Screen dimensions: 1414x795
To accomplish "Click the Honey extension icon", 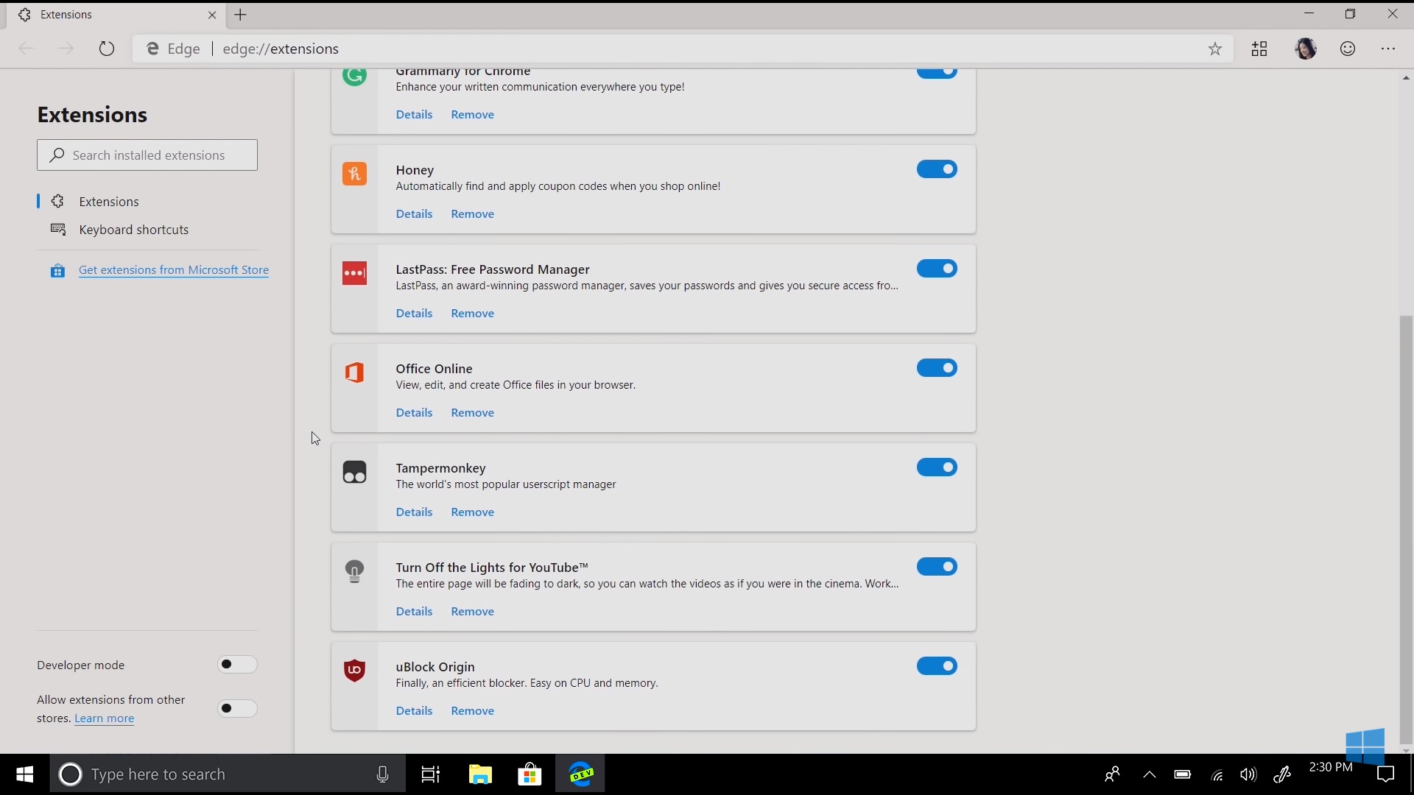I will tap(354, 174).
